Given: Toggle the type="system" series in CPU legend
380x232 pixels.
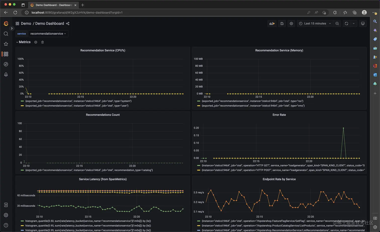Looking at the screenshot, I should [78, 101].
